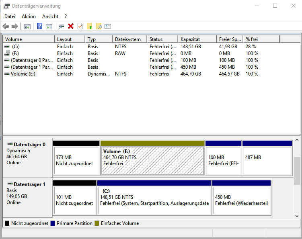
Task: Select Volume (E:) in the volume list
Action: click(x=23, y=74)
